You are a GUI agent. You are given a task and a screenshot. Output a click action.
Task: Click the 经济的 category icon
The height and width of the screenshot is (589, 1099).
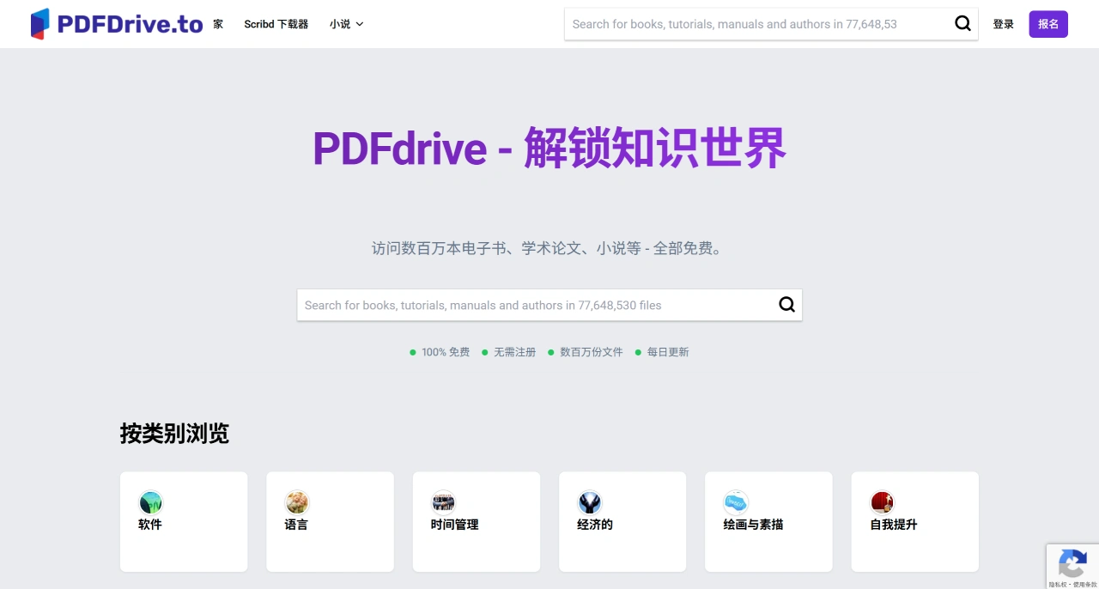click(589, 502)
